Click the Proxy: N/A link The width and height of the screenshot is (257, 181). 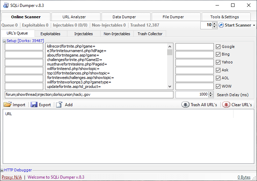click(11, 177)
